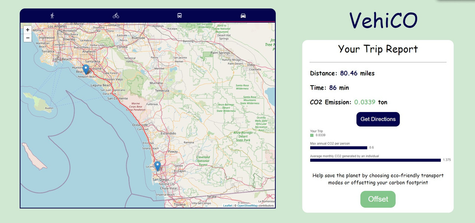Select the walking transport mode icon
This screenshot has height=223, width=475.
[x=52, y=16]
